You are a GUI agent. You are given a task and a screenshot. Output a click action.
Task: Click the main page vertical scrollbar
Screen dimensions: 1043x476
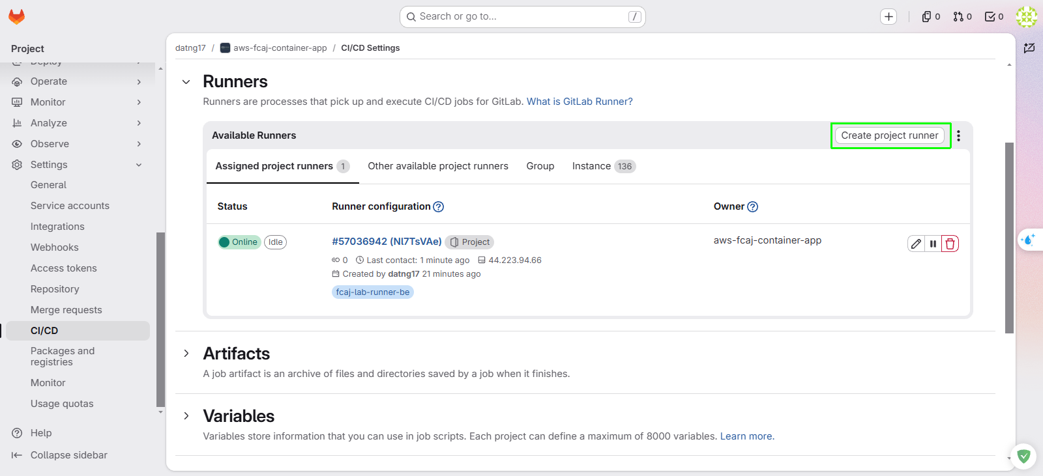[x=1009, y=238]
